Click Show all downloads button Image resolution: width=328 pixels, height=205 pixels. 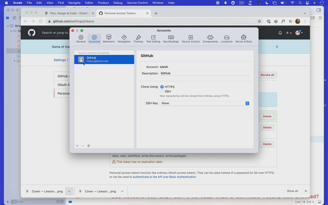pos(292,191)
